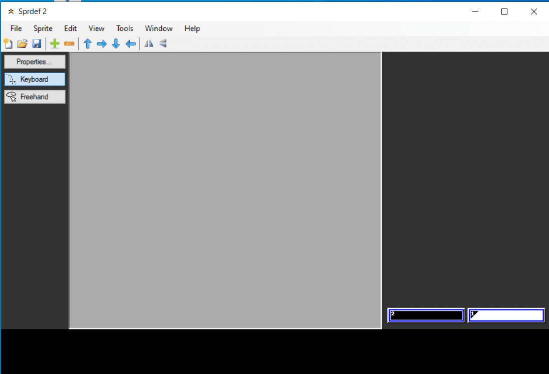
Task: Close the Sprdef 2 window
Action: [533, 12]
